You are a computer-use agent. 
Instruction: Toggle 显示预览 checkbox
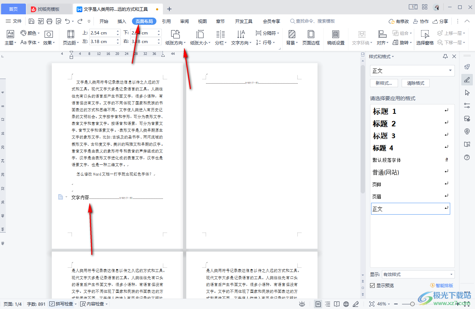point(373,285)
